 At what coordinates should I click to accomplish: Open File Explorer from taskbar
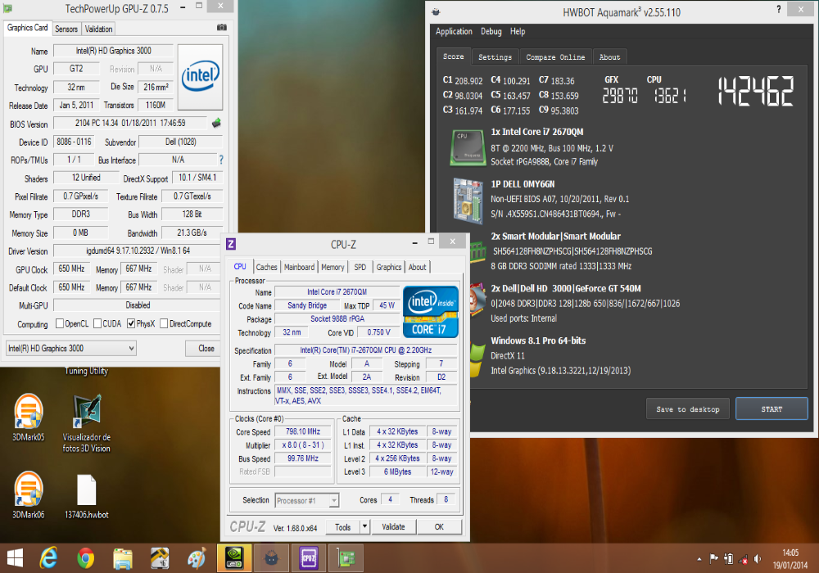[123, 558]
